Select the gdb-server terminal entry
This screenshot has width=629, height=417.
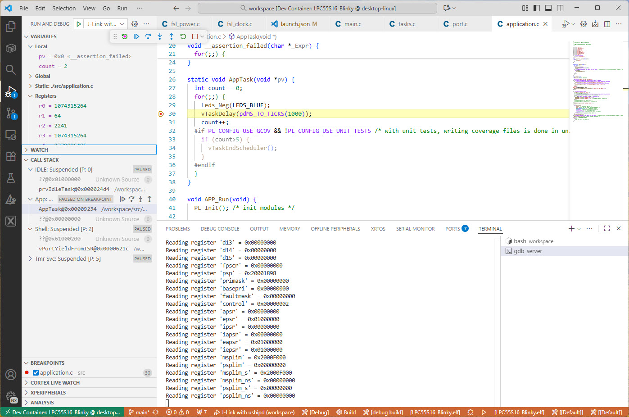tap(528, 251)
